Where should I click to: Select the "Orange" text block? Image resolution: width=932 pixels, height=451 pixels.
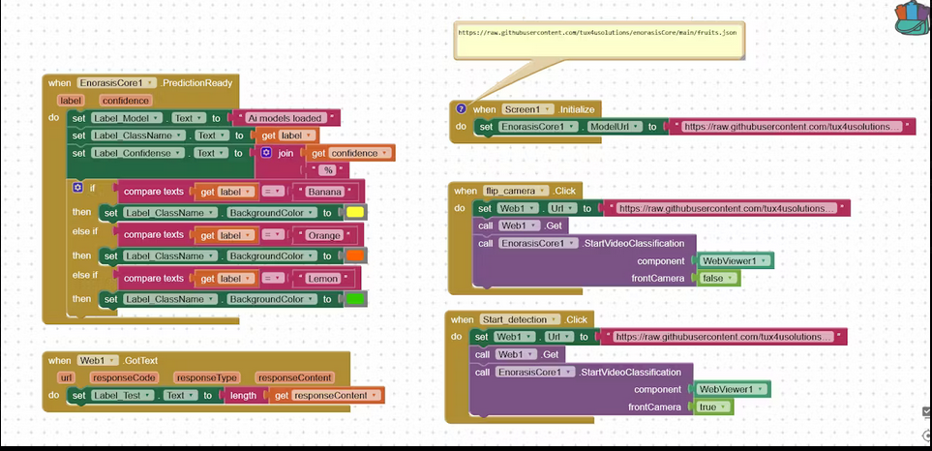pyautogui.click(x=326, y=235)
